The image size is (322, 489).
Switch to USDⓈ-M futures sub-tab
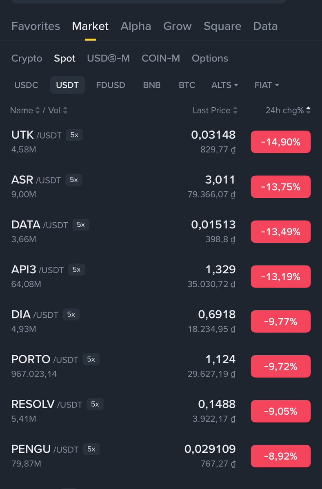click(108, 58)
